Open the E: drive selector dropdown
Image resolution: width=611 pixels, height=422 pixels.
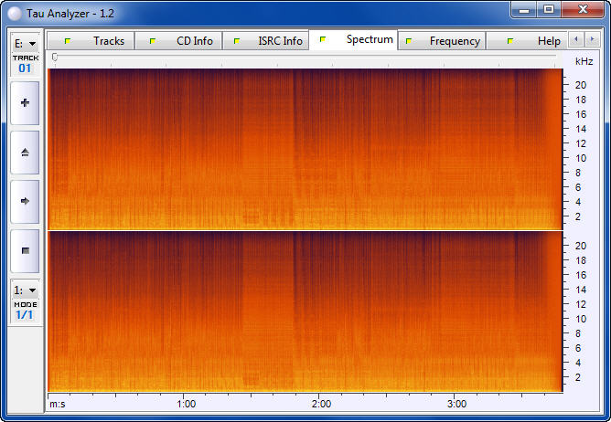click(25, 43)
